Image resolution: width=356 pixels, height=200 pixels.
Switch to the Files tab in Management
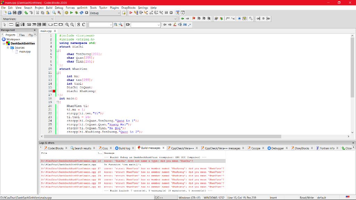pyautogui.click(x=22, y=35)
